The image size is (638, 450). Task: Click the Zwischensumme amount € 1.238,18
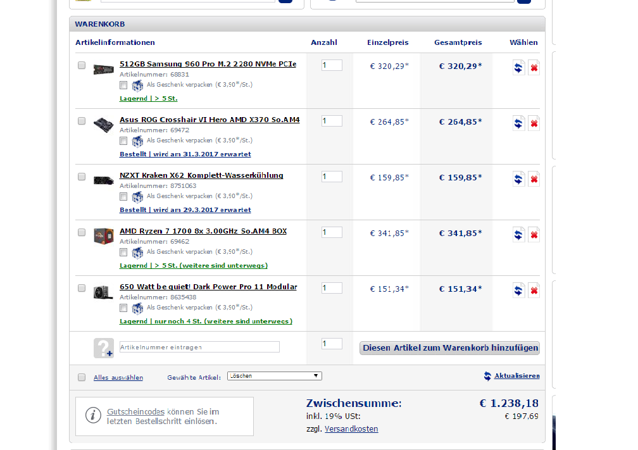click(x=509, y=403)
